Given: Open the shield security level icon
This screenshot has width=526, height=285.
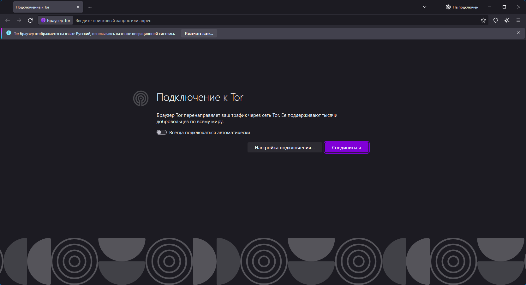Looking at the screenshot, I should coord(495,20).
